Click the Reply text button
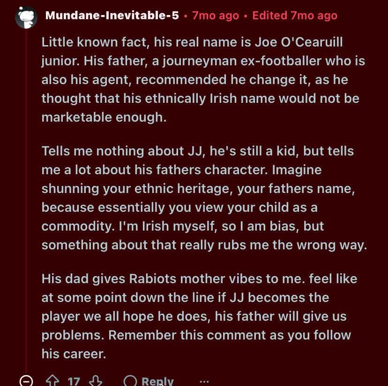Screen dimensions: 388x386 [157, 381]
